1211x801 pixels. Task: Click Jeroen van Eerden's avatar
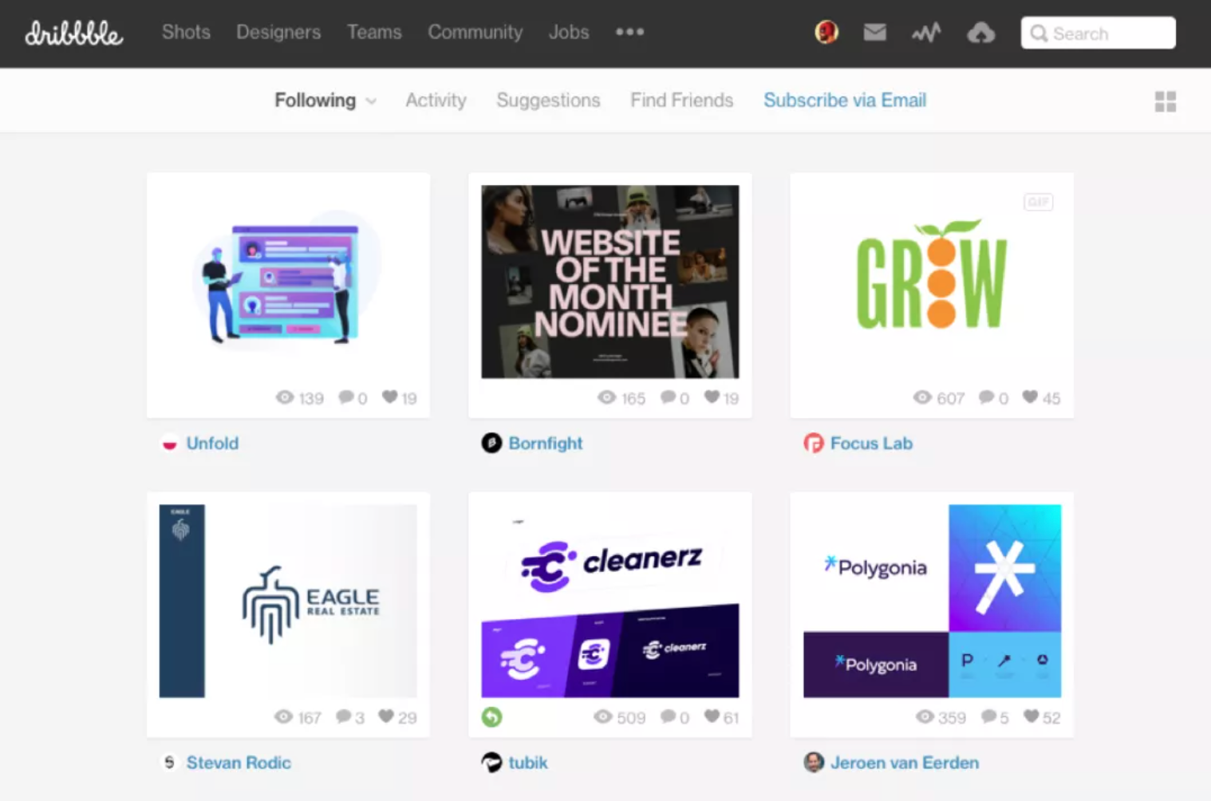[814, 763]
